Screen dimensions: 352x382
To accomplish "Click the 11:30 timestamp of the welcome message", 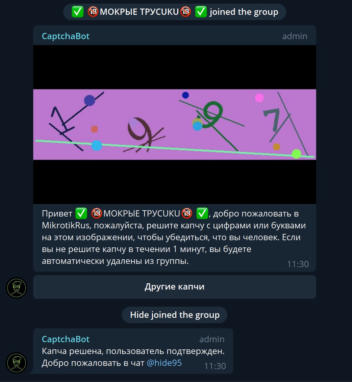I will coord(298,264).
